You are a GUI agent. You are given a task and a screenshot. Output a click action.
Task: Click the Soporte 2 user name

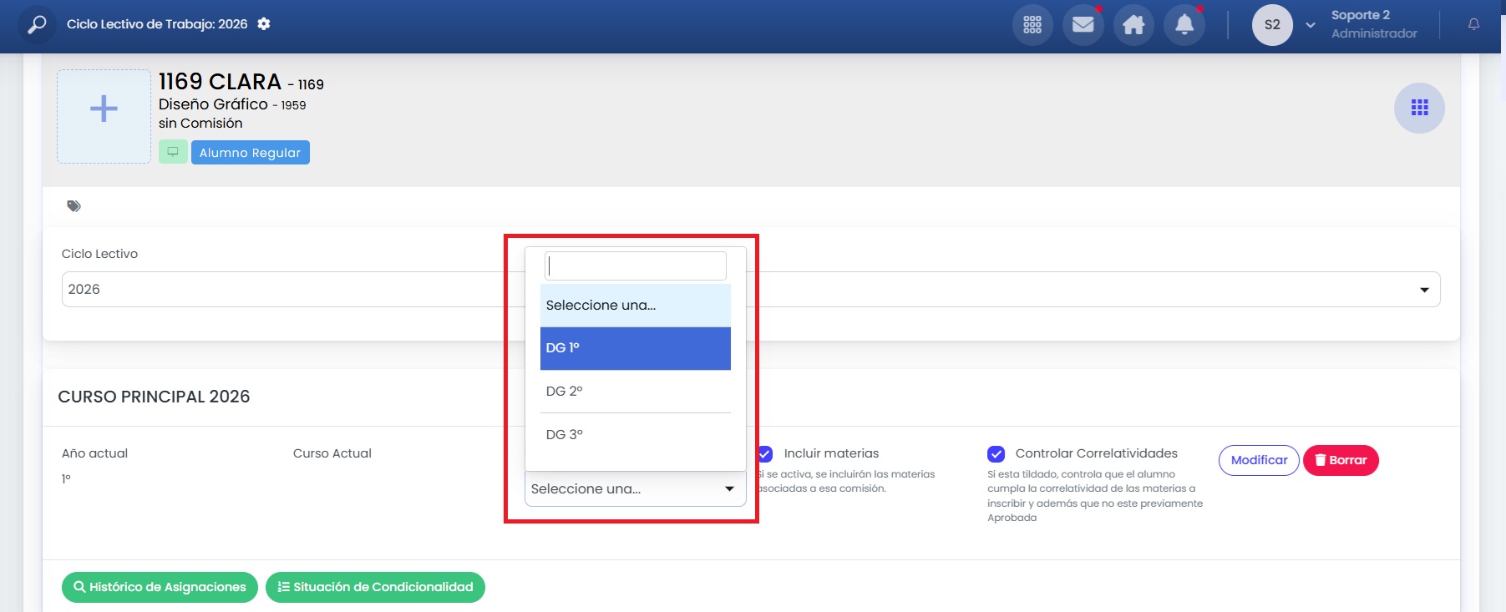click(1361, 15)
